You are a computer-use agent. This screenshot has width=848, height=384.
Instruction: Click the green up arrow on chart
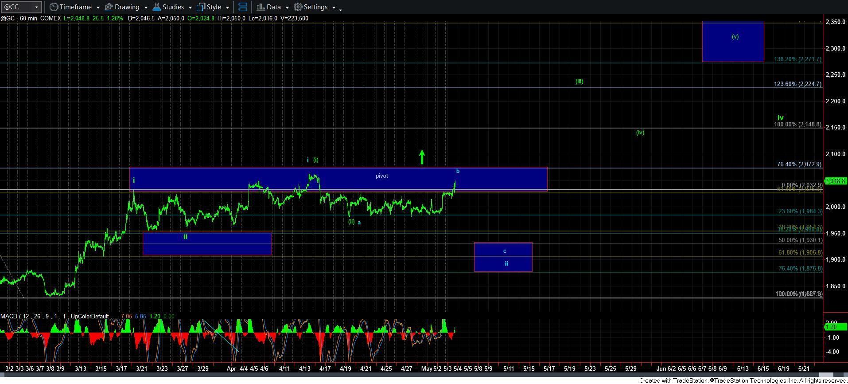pos(422,157)
